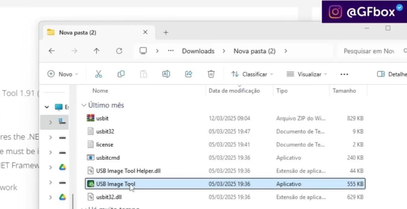The width and height of the screenshot is (407, 209).
Task: Click the Rename icon in toolbar
Action: click(166, 74)
